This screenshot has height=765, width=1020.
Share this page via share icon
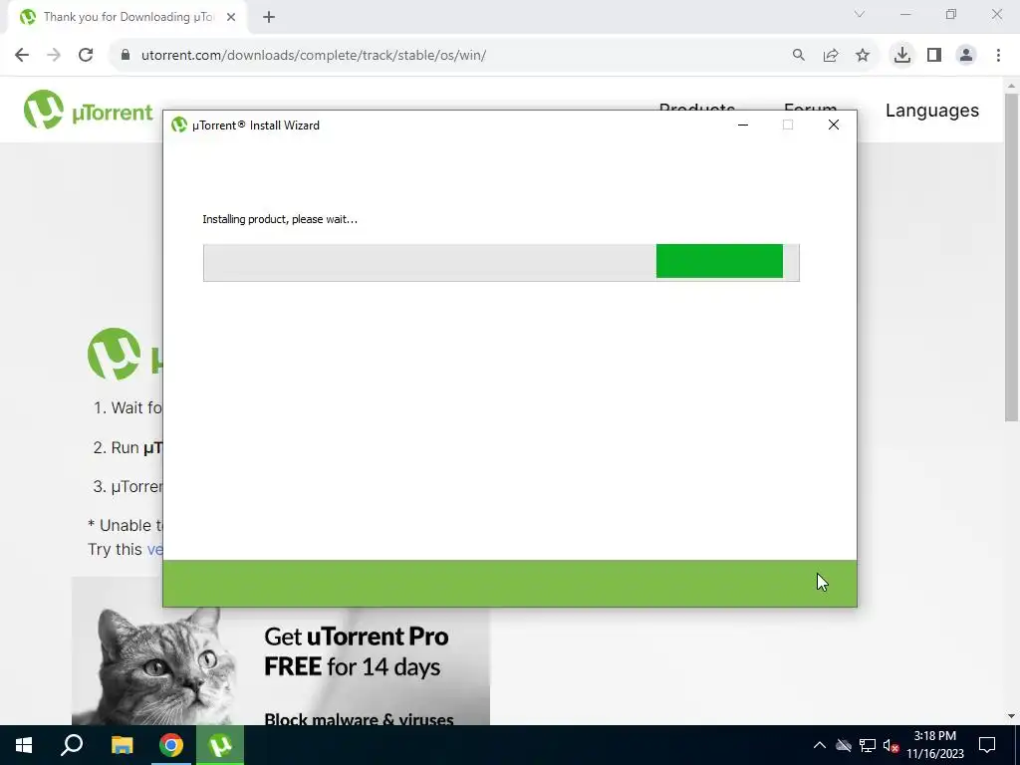click(x=831, y=56)
